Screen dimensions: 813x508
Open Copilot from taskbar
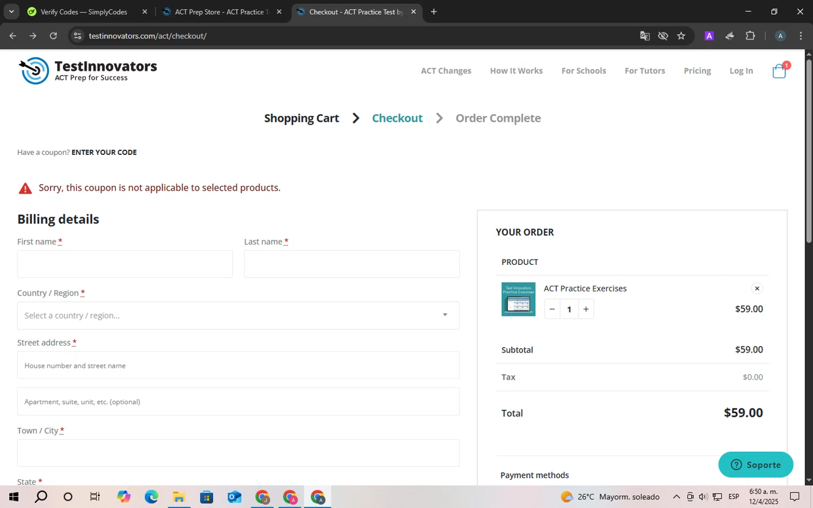pos(124,497)
